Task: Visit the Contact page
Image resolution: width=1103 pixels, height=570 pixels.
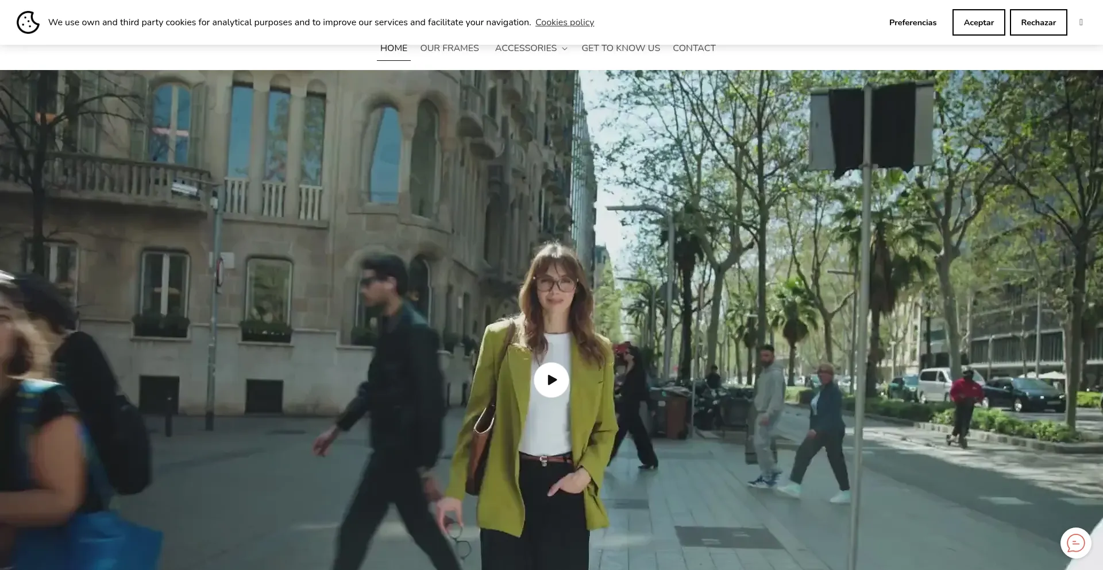Action: click(694, 48)
